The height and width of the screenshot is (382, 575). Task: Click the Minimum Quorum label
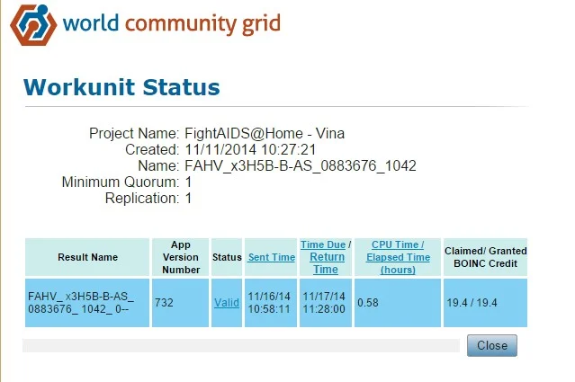point(121,182)
